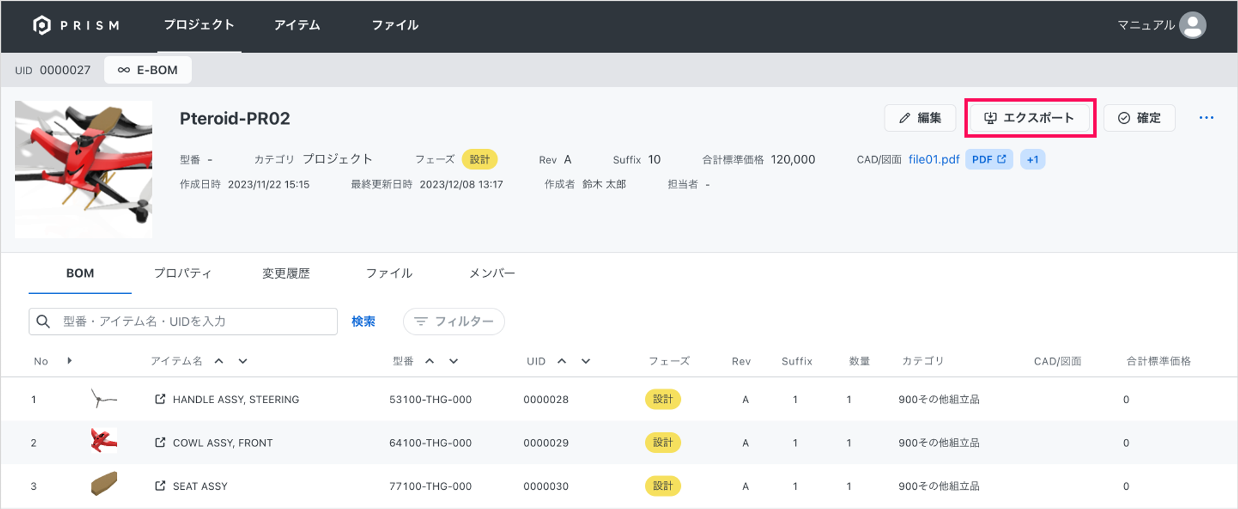
Task: Open the アイテム menu in top navigation
Action: pyautogui.click(x=297, y=25)
